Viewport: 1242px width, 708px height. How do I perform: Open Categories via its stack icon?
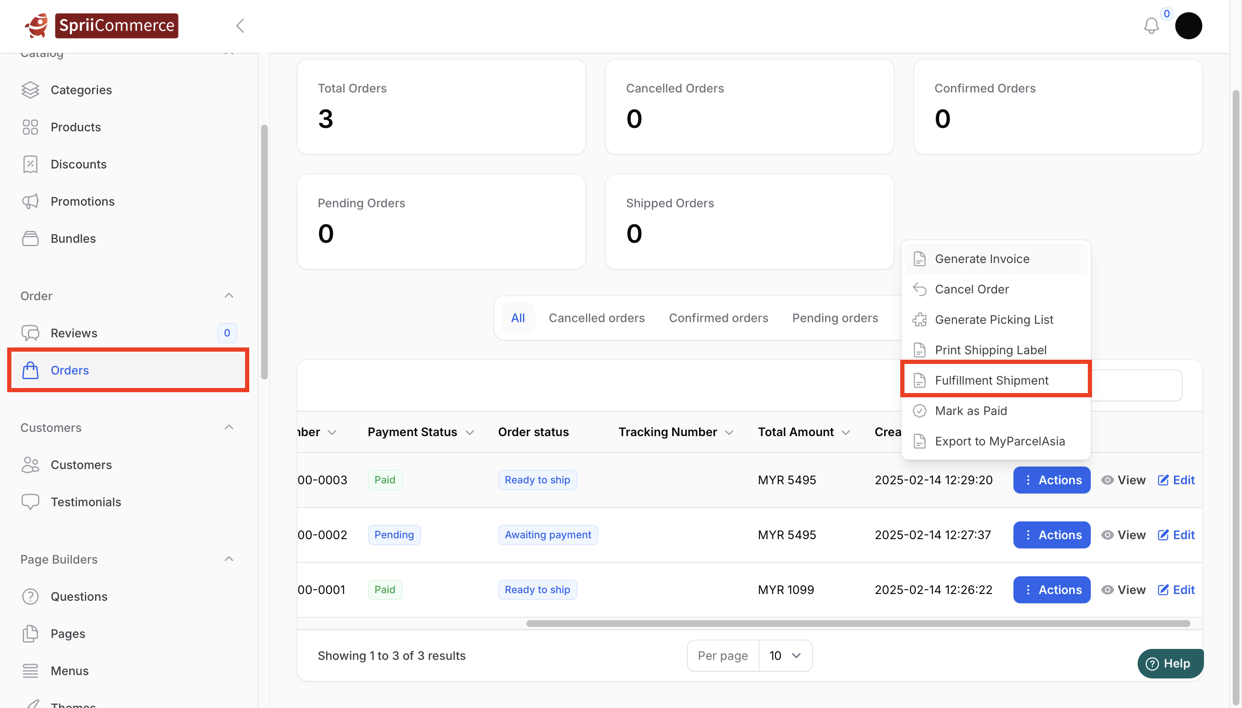[x=30, y=90]
